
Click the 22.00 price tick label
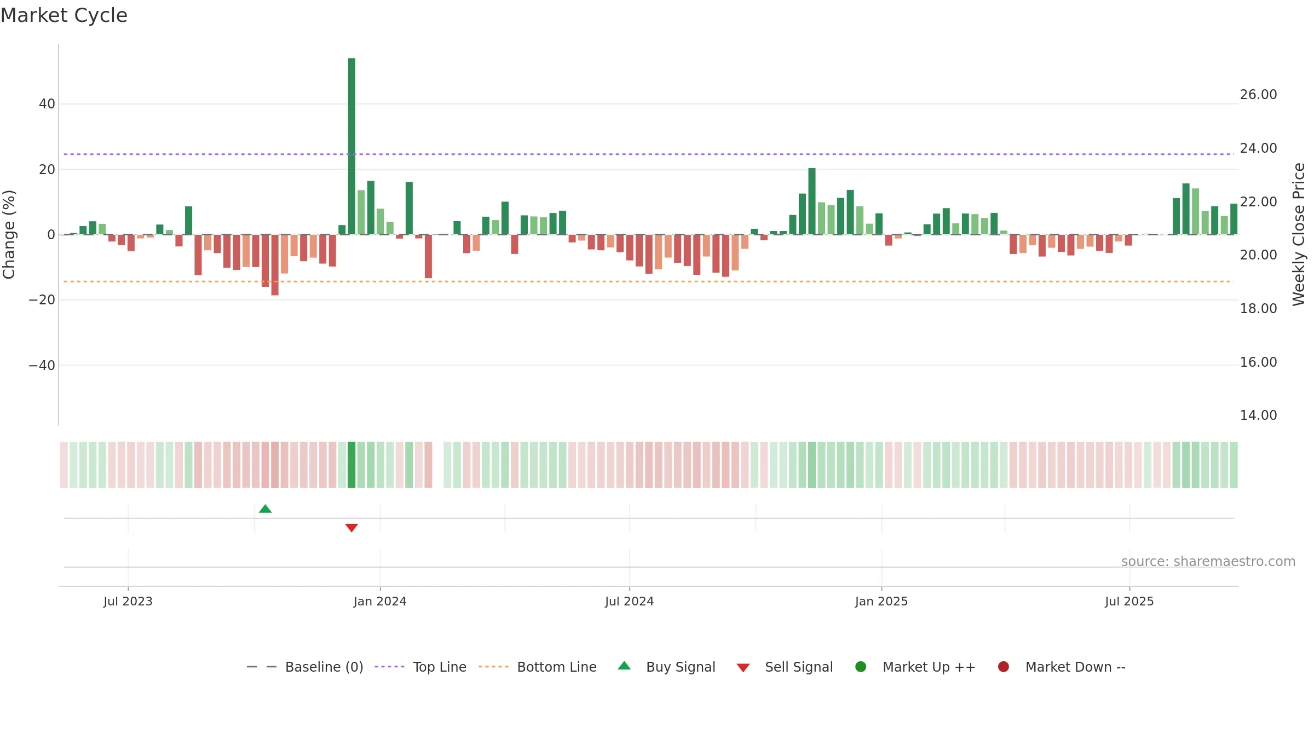tap(1259, 202)
